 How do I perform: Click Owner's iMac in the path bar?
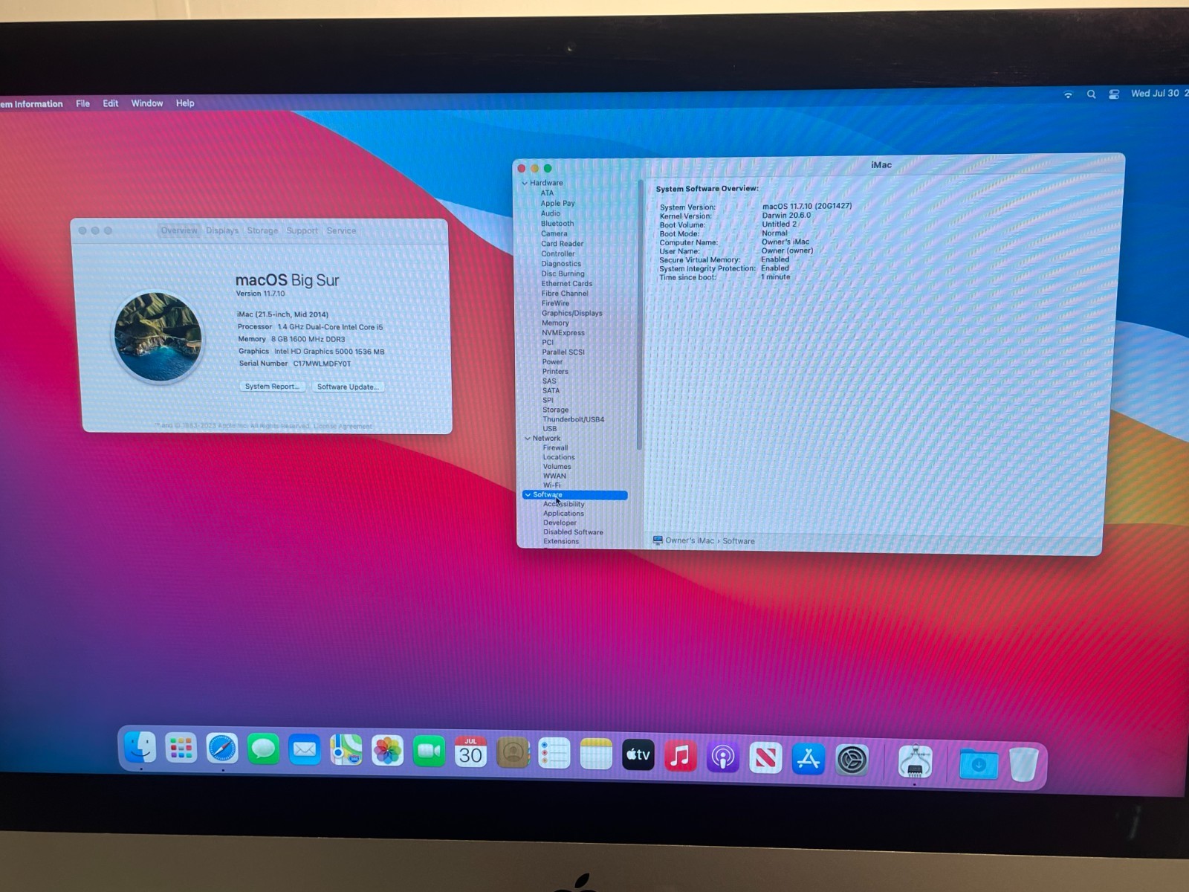pos(683,540)
